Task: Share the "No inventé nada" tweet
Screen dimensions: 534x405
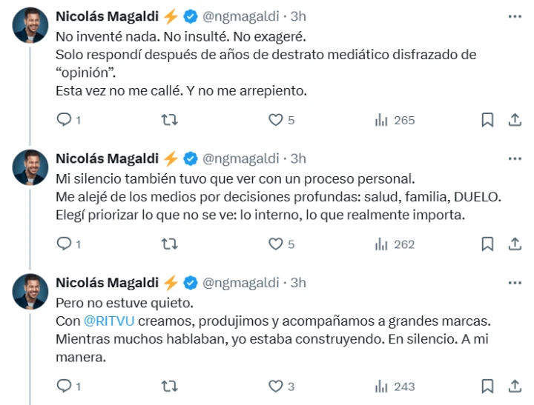Action: [x=514, y=120]
